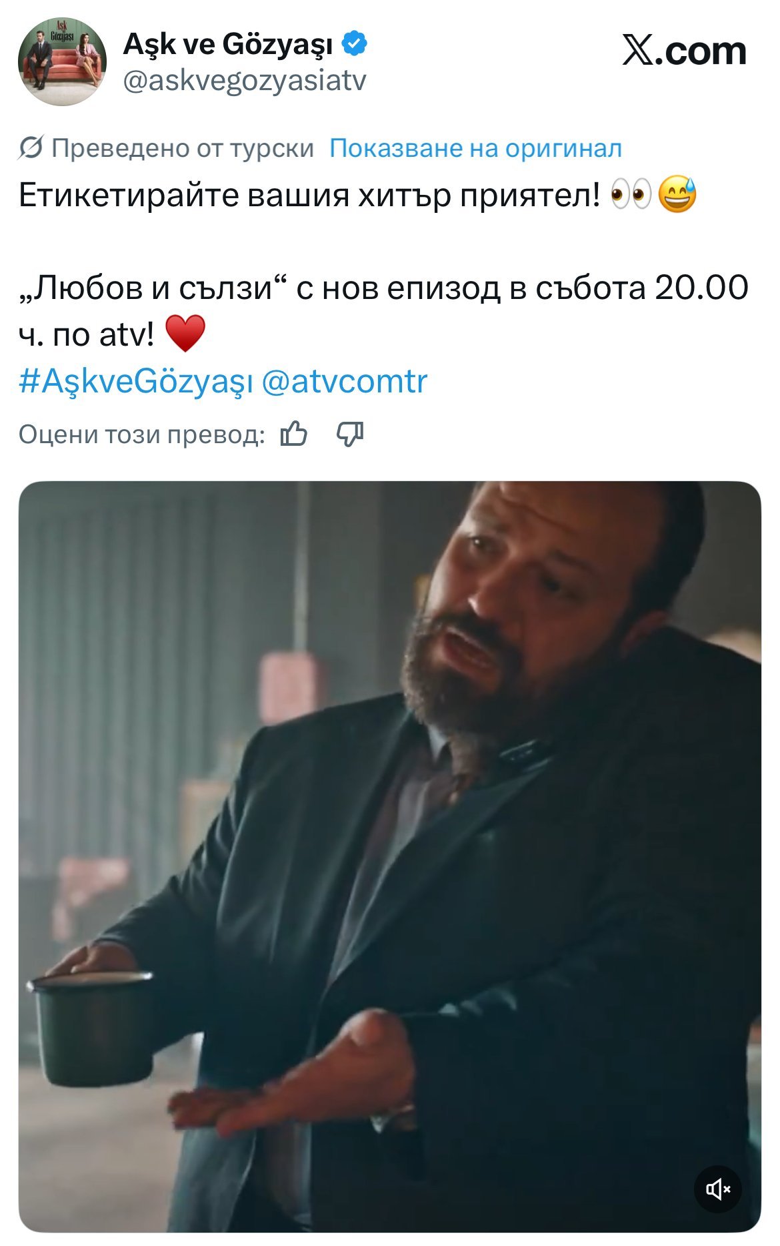Click the translation icon beside Преведено
The image size is (780, 1246).
coord(31,147)
